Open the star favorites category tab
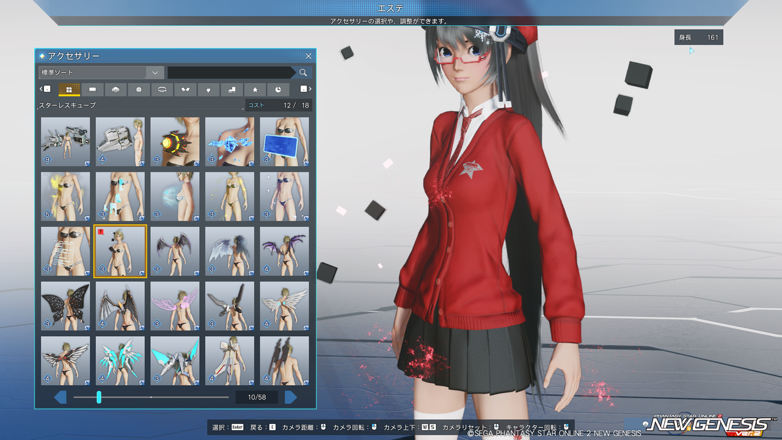 [255, 89]
